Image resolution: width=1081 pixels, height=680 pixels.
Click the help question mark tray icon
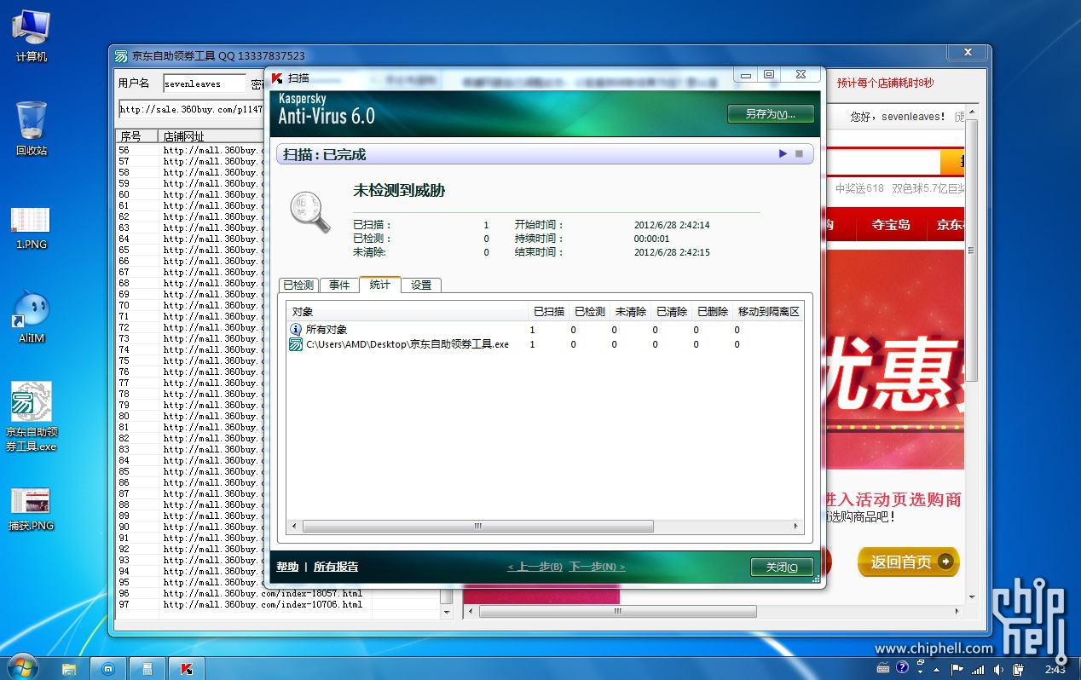[902, 669]
